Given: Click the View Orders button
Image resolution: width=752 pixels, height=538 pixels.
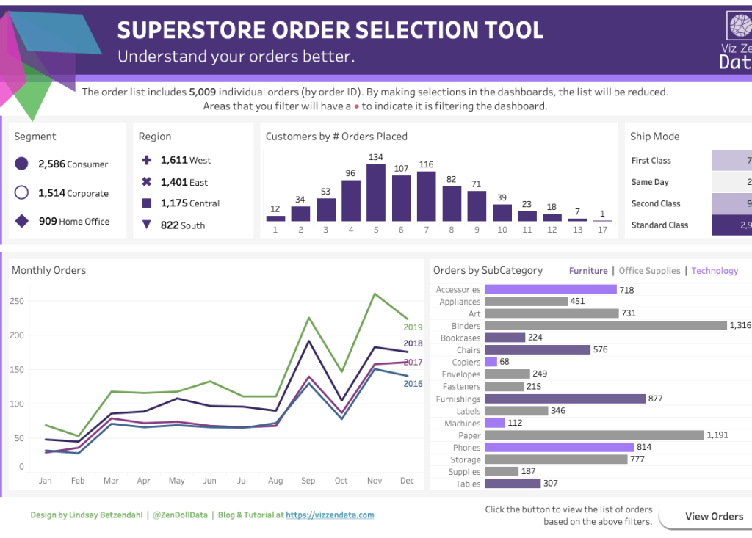Looking at the screenshot, I should (715, 516).
